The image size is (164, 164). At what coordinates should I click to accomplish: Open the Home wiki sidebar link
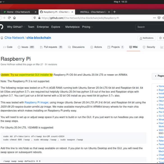point(161,86)
